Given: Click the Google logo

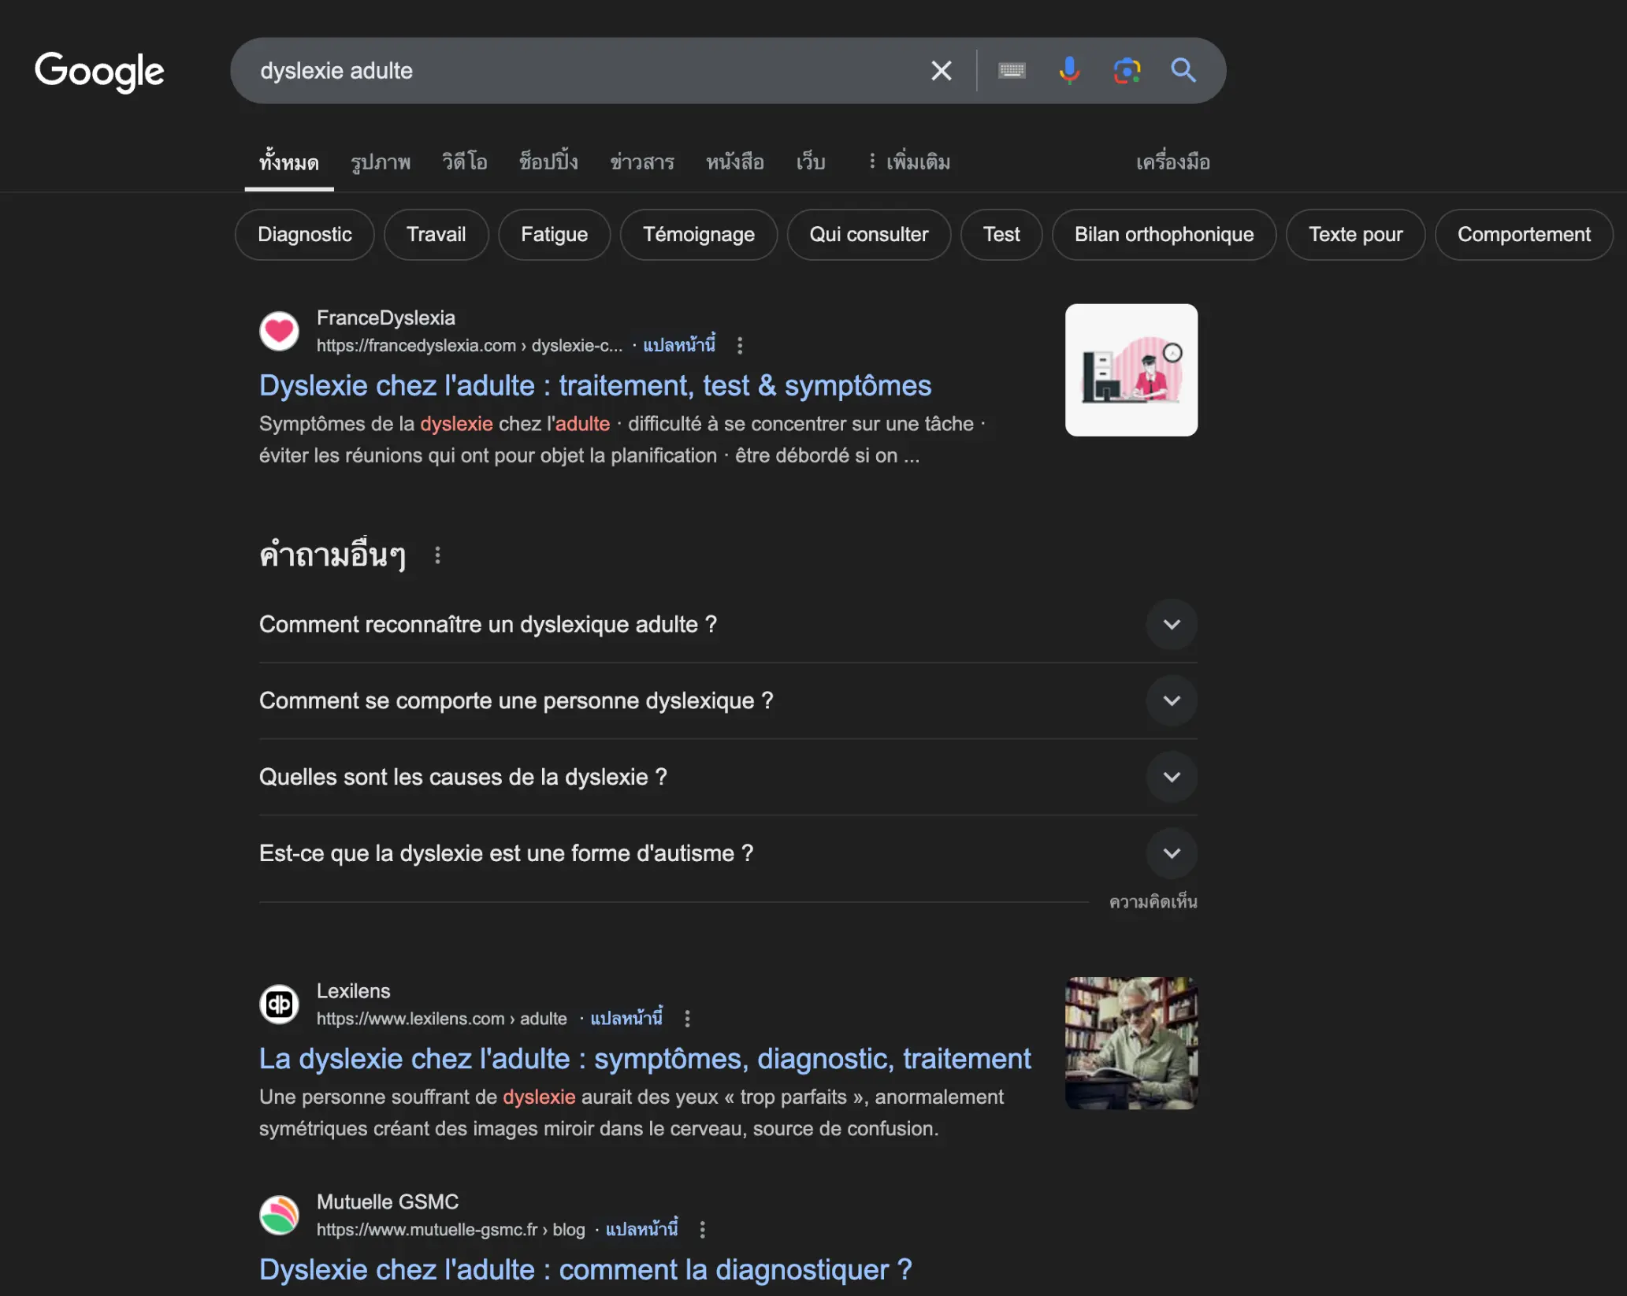Looking at the screenshot, I should (x=99, y=72).
